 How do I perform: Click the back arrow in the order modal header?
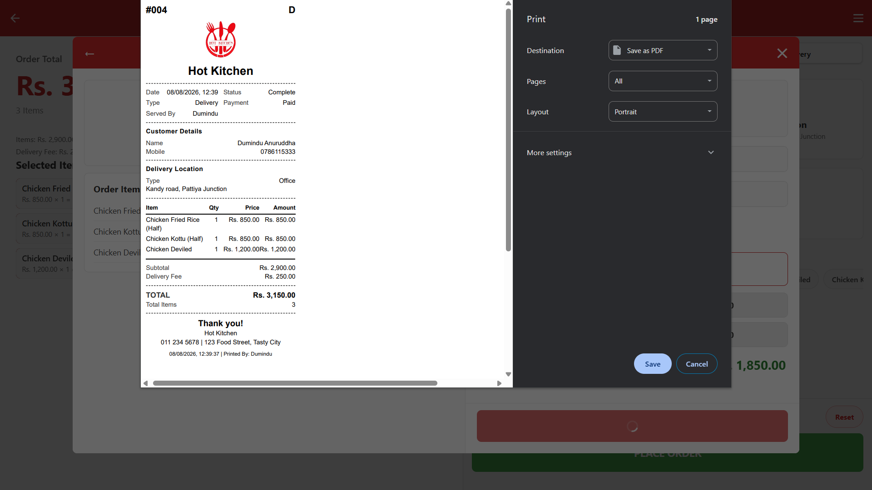click(x=89, y=54)
